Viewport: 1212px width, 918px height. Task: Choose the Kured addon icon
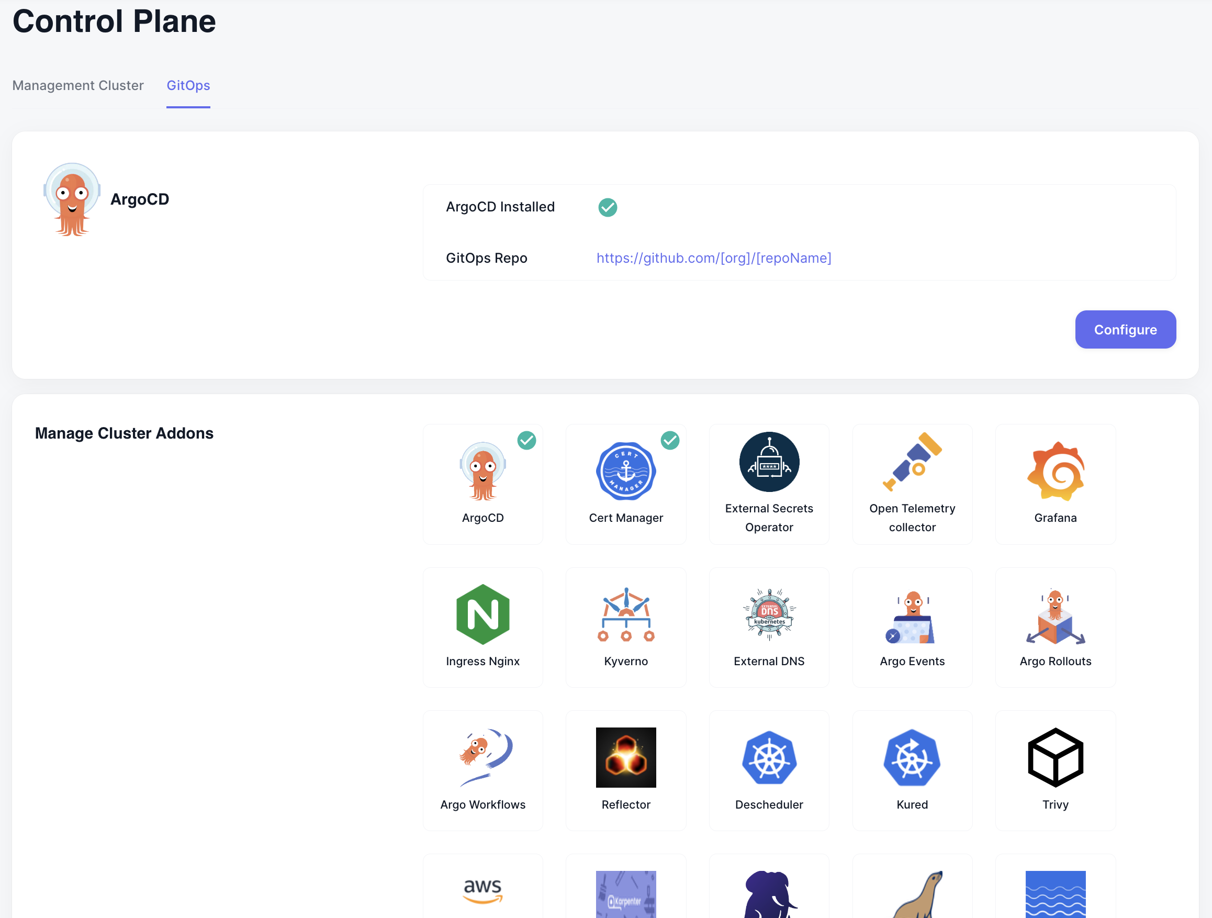click(x=912, y=757)
